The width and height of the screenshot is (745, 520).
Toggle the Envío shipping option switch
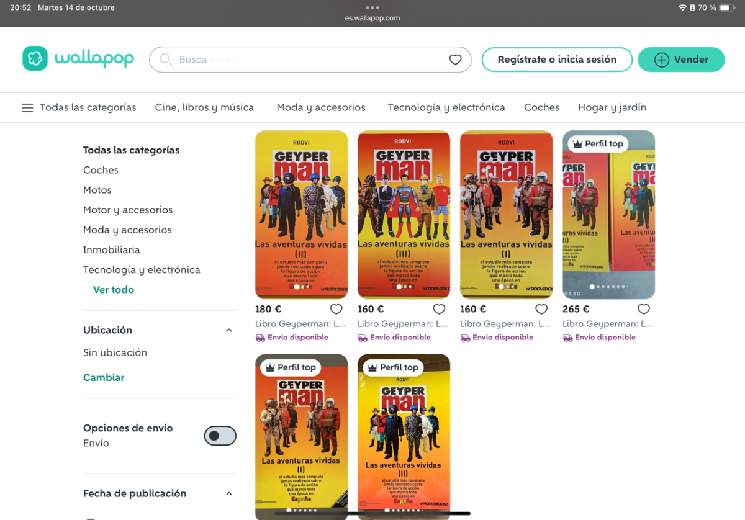pos(220,436)
